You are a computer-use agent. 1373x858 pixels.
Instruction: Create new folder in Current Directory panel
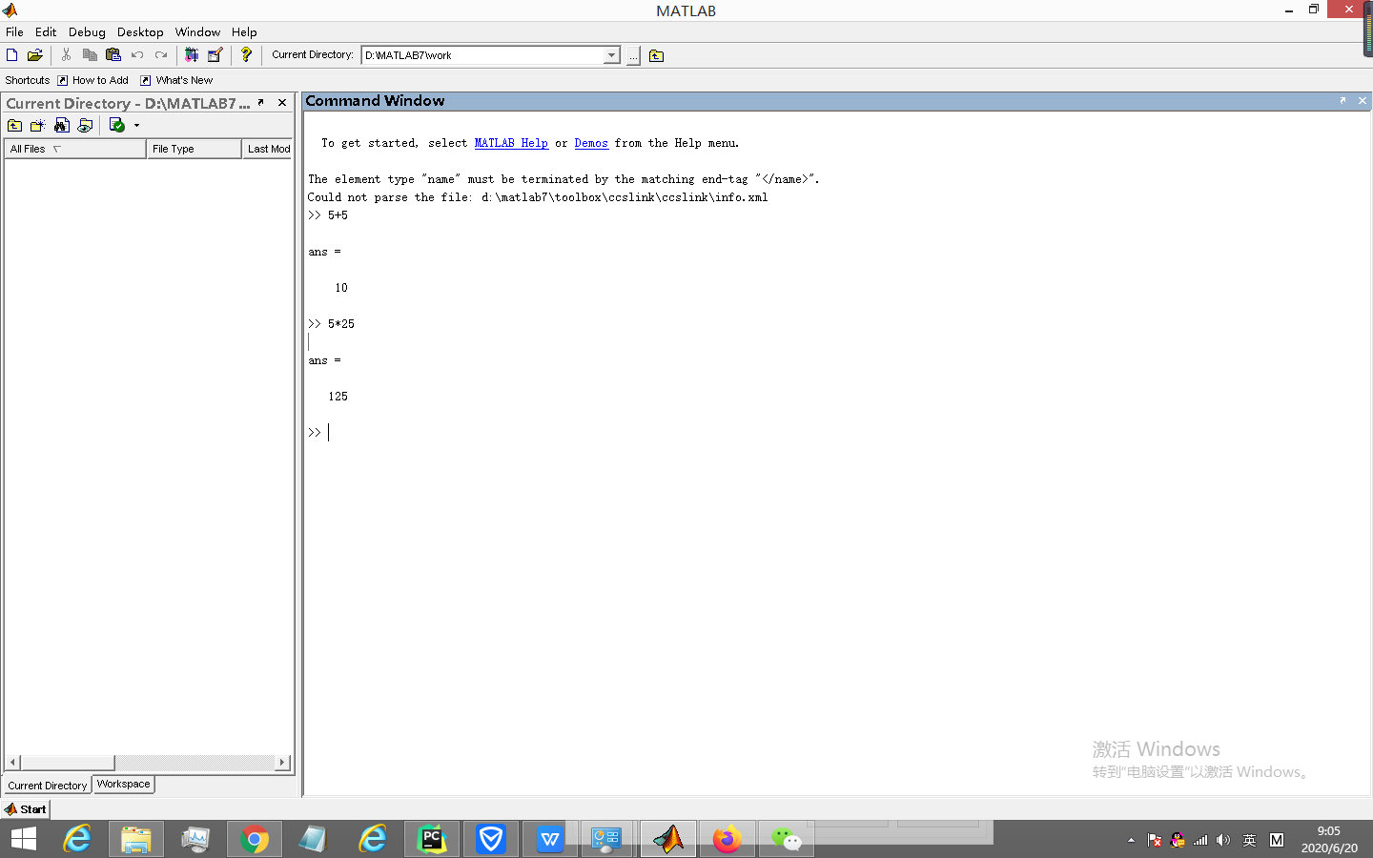click(38, 126)
